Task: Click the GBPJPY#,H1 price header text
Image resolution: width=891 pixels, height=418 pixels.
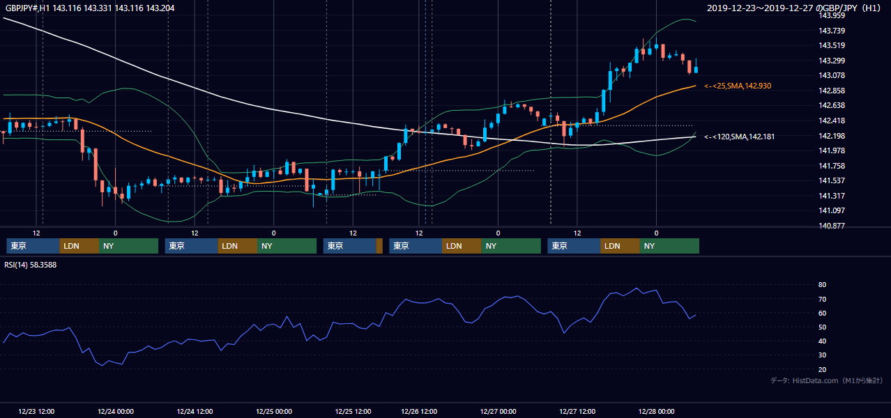Action: [x=90, y=8]
